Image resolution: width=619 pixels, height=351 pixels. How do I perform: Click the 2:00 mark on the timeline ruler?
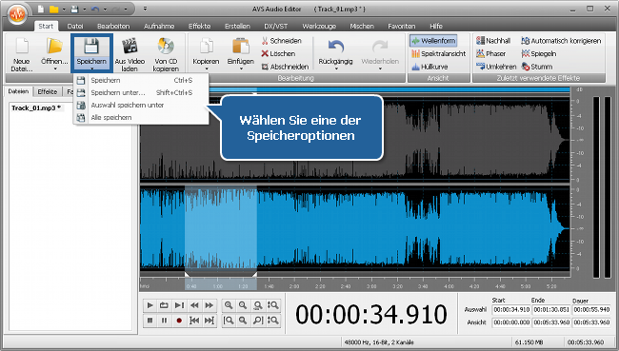pyautogui.click(x=294, y=286)
